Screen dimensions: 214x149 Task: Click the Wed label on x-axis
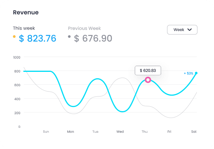(120, 132)
